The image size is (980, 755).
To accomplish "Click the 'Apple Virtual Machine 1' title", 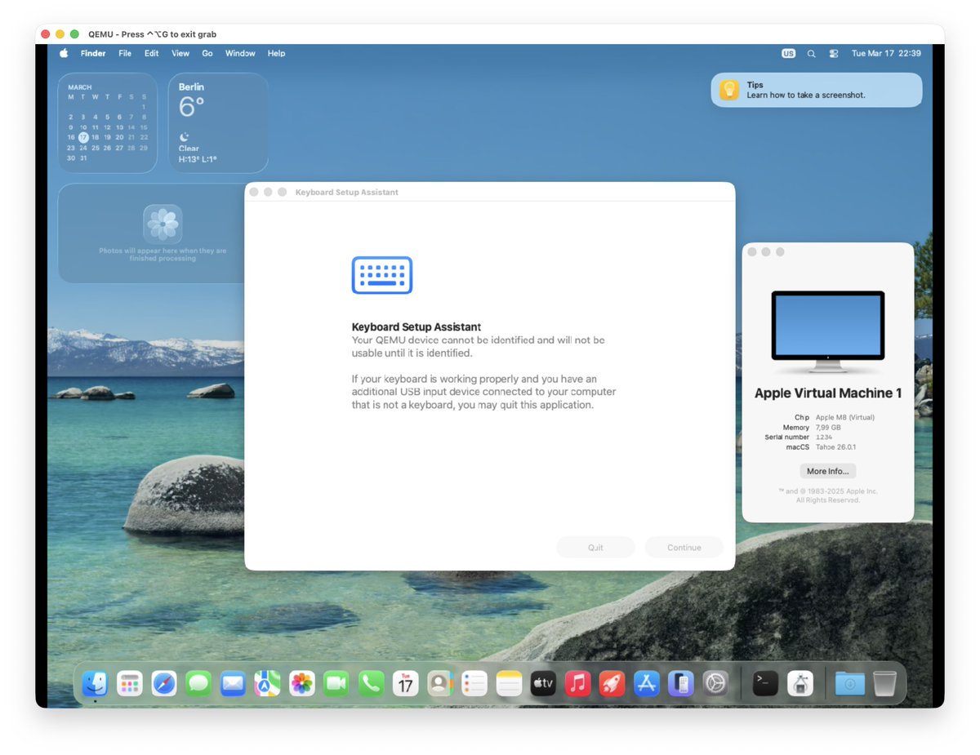I will pos(828,393).
